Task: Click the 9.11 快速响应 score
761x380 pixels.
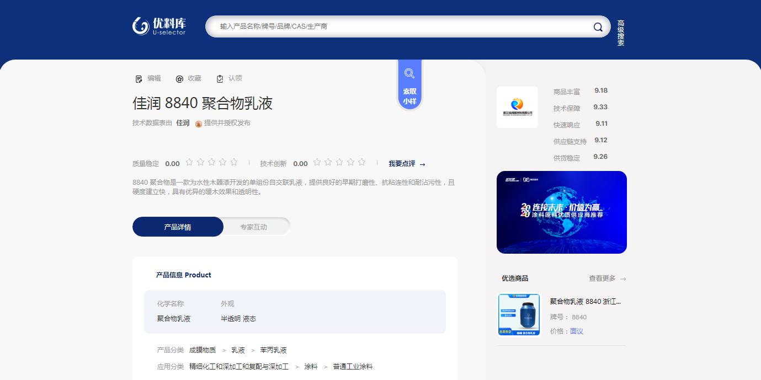Action: click(x=602, y=124)
